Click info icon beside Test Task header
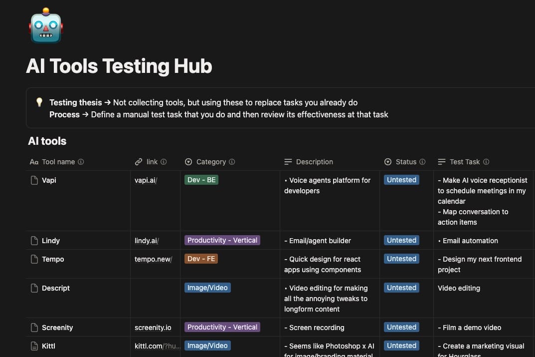The height and width of the screenshot is (357, 535). click(x=486, y=162)
